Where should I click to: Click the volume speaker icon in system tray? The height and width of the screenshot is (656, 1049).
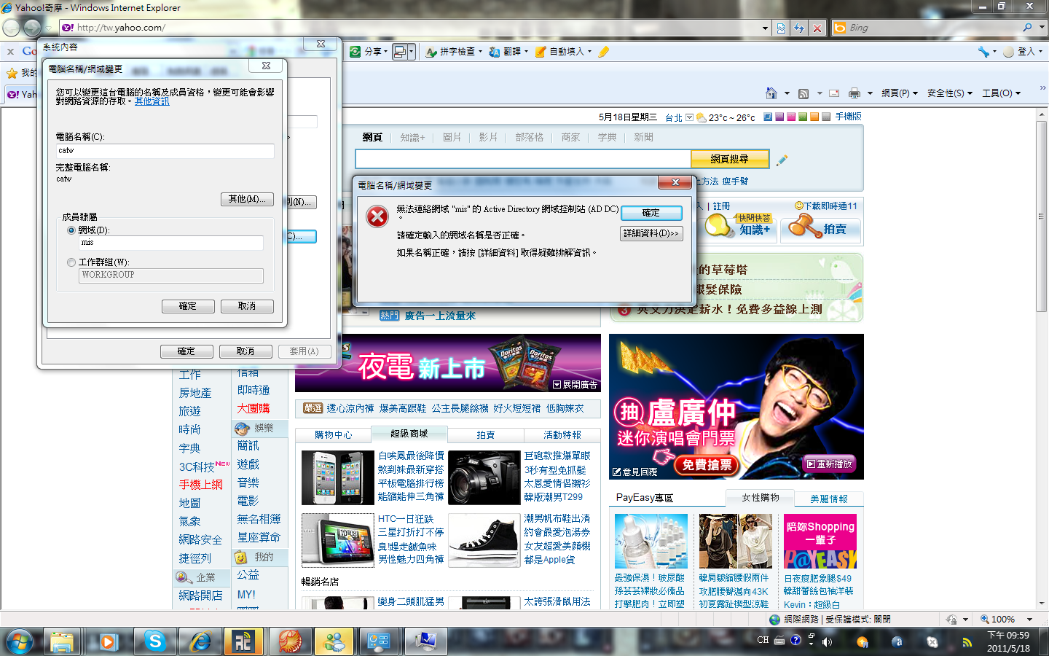coord(827,641)
